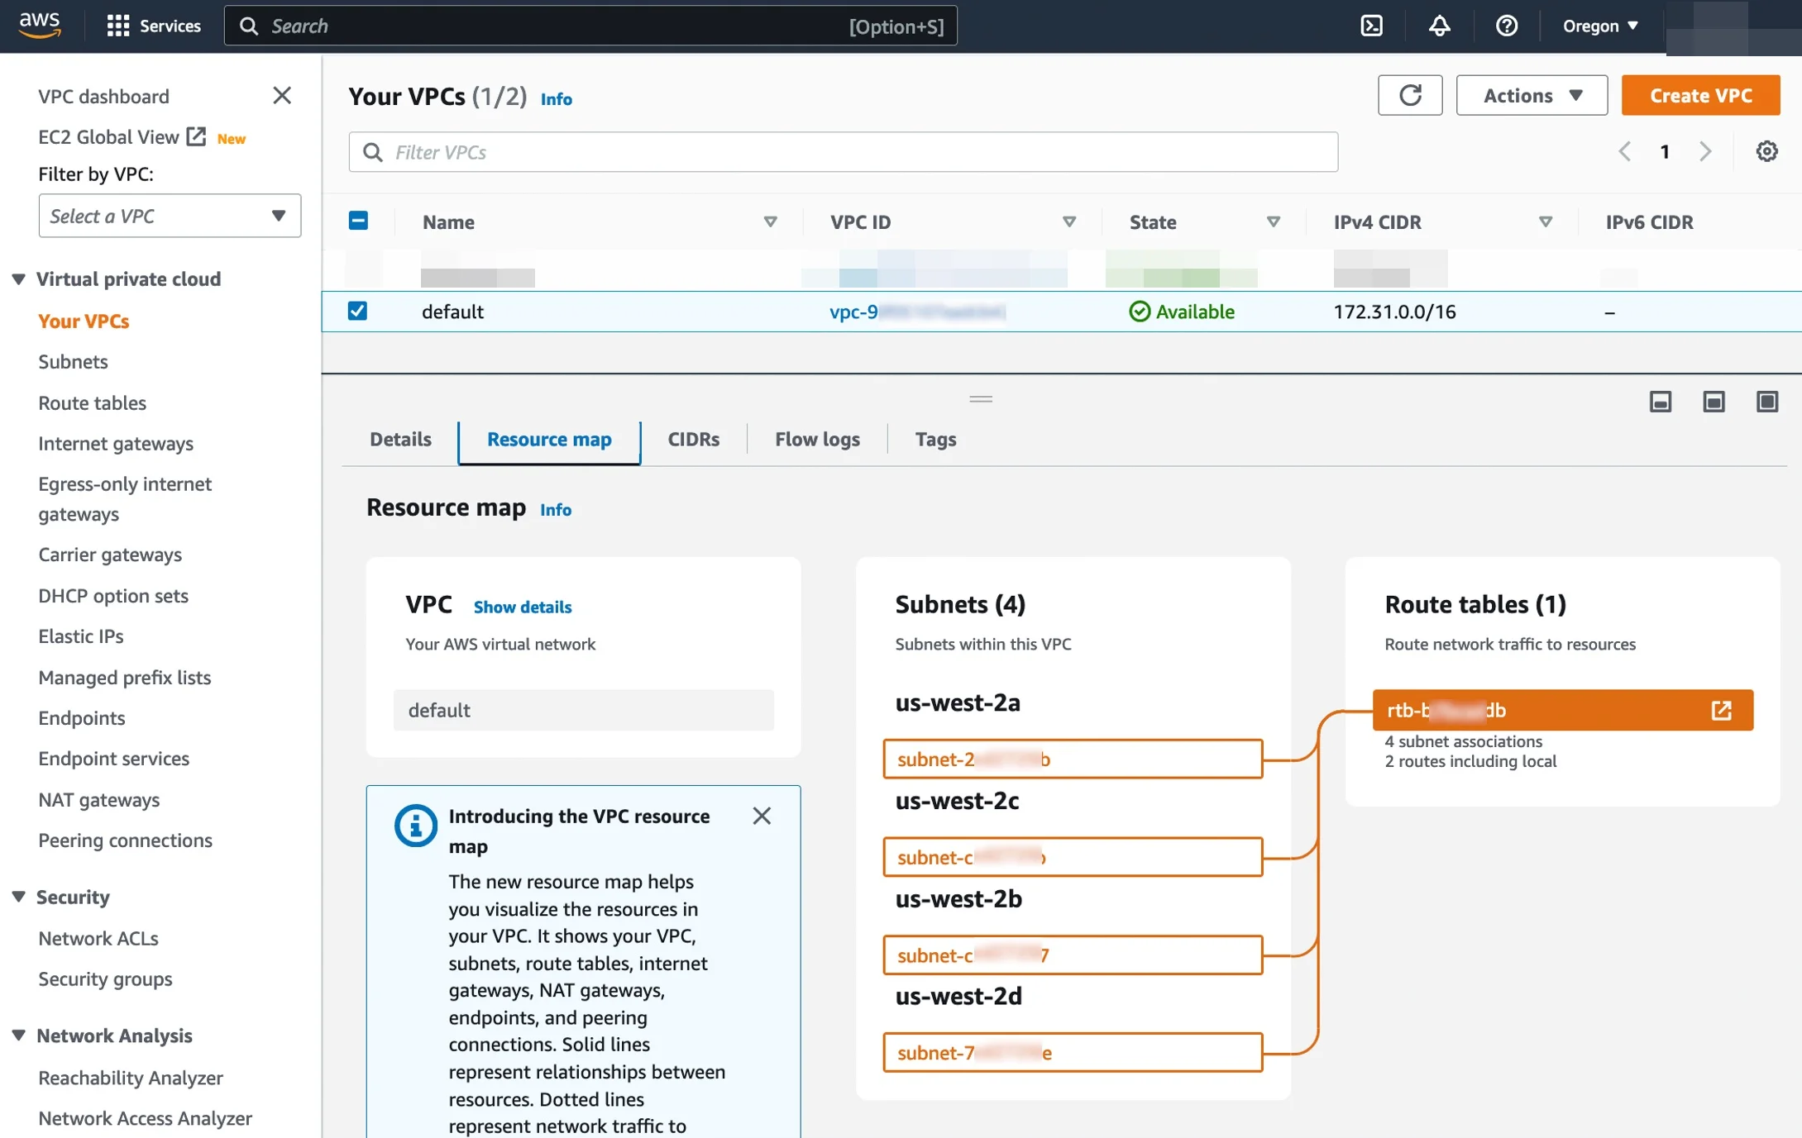1802x1138 pixels.
Task: Open the help menu icon
Action: click(x=1507, y=26)
